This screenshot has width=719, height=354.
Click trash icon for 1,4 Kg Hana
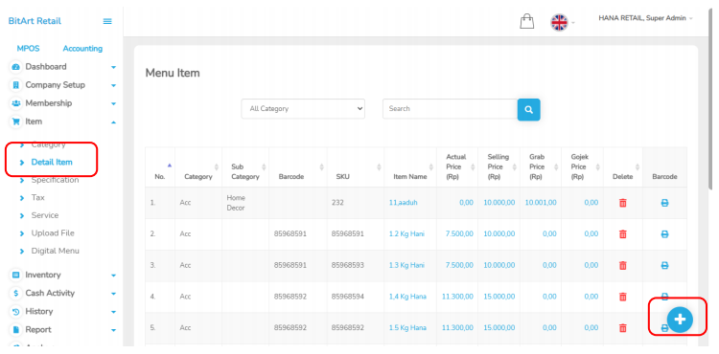click(x=623, y=297)
